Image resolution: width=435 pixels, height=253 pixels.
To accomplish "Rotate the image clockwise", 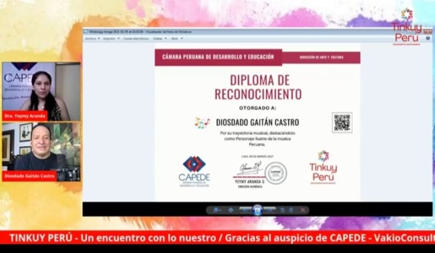I will 291,210.
